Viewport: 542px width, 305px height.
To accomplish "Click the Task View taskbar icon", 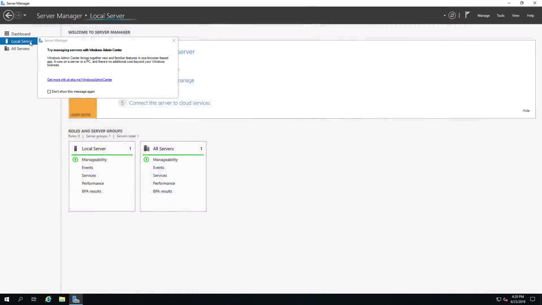I will click(x=34, y=299).
